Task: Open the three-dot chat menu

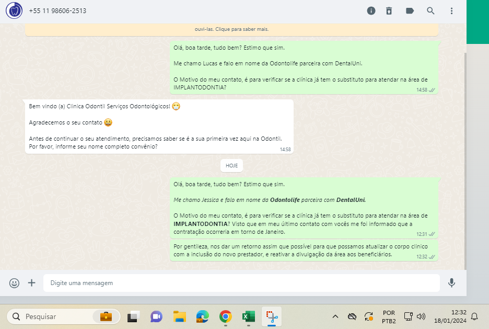Action: (x=451, y=11)
